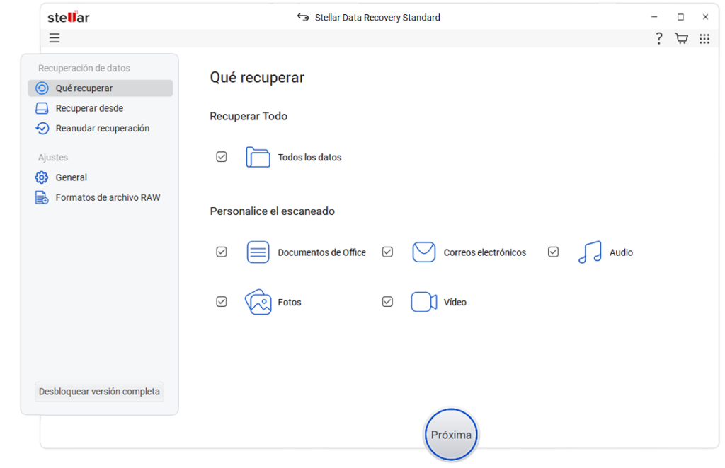Toggle Documentos de Office checkbox

[222, 252]
